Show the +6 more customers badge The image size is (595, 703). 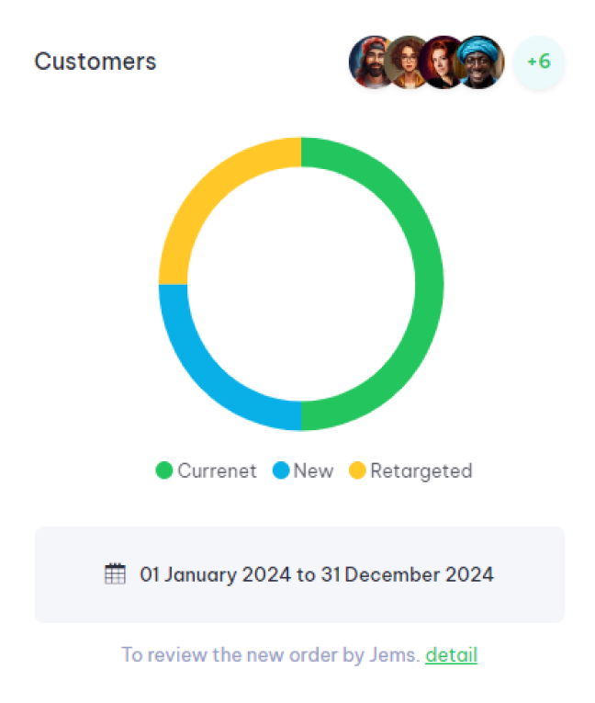pyautogui.click(x=539, y=62)
